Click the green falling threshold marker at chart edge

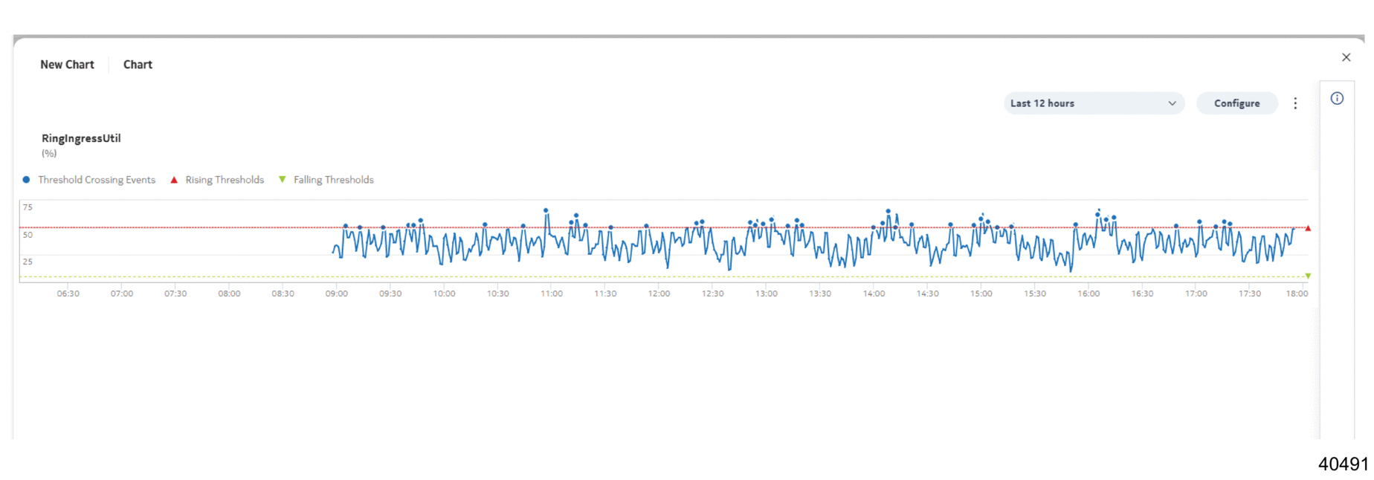point(1308,276)
